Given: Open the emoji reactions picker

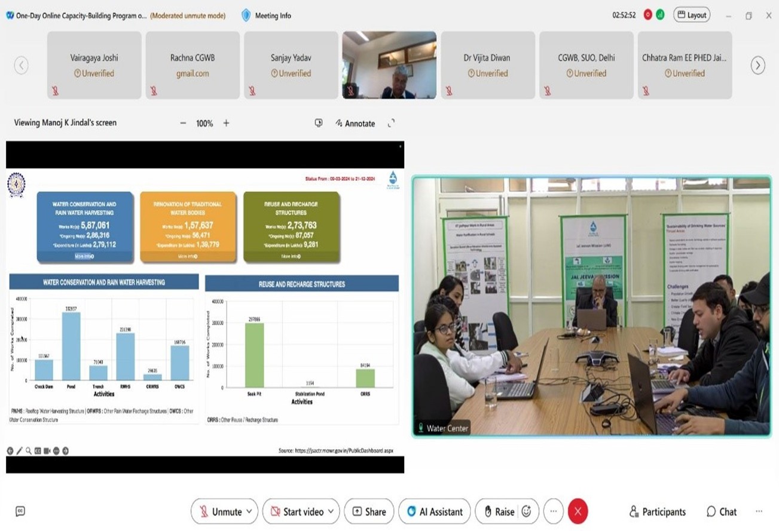Looking at the screenshot, I should pyautogui.click(x=526, y=511).
